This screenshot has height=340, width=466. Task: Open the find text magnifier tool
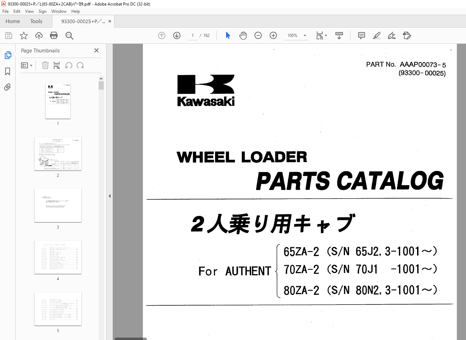click(69, 36)
